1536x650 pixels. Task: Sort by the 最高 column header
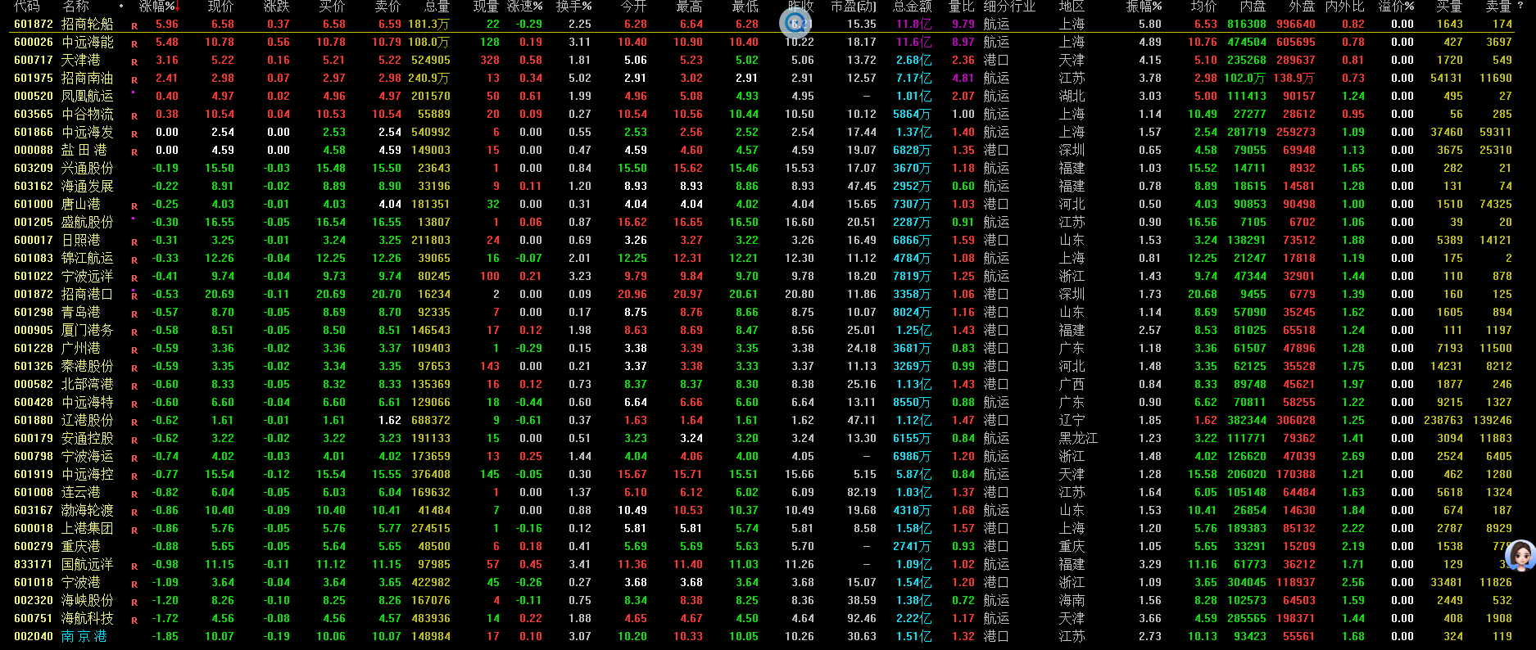pos(689,7)
